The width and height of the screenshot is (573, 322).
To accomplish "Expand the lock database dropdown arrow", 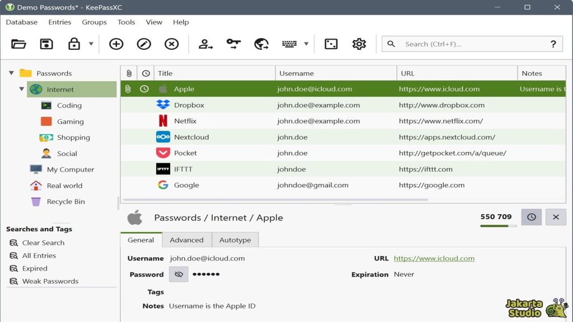I will [x=91, y=44].
